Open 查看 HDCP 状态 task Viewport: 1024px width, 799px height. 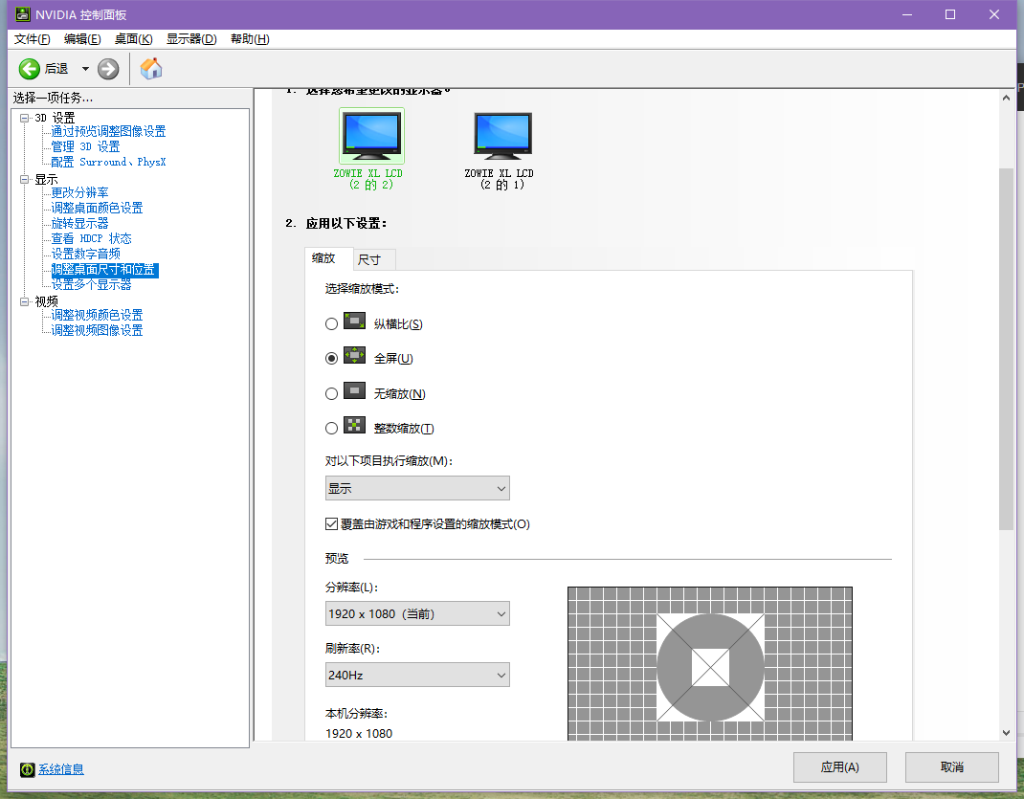coord(92,238)
